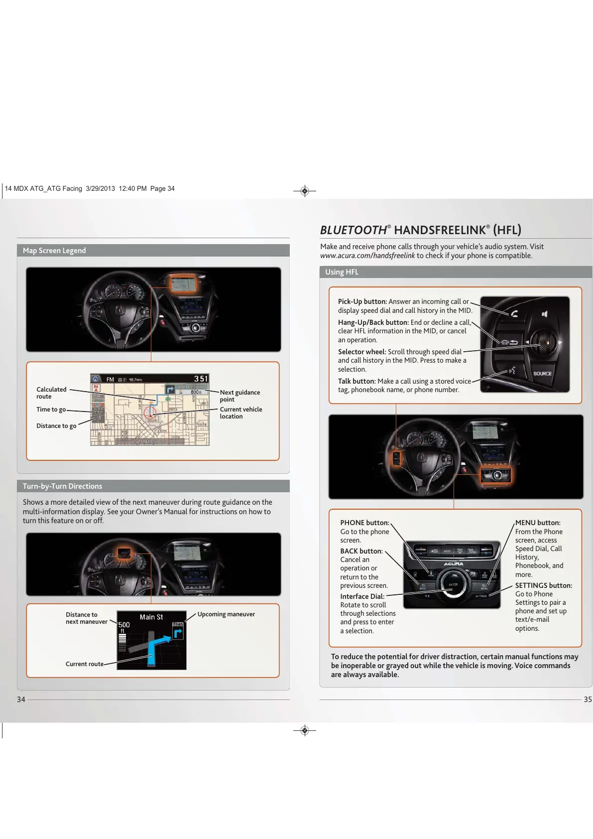593x839 pixels.
Task: Click the north compass icon on map
Action: tap(96, 388)
